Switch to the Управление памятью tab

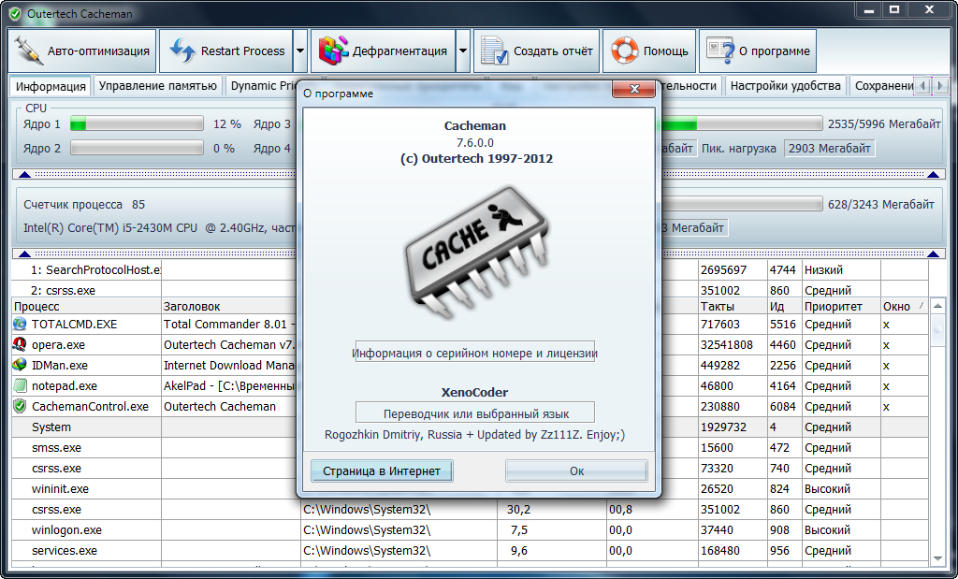[x=158, y=86]
